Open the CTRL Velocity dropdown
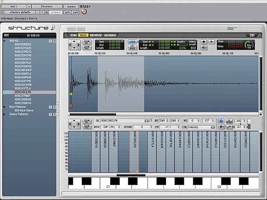This screenshot has height=200, width=267. coord(213,127)
